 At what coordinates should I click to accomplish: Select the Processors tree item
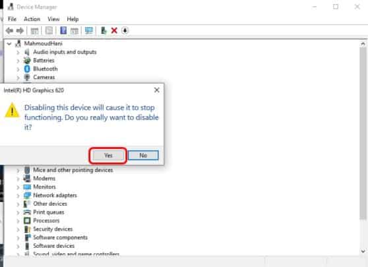[46, 221]
